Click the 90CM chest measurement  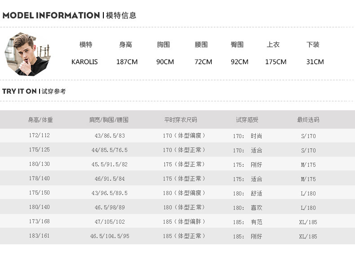click(x=165, y=62)
